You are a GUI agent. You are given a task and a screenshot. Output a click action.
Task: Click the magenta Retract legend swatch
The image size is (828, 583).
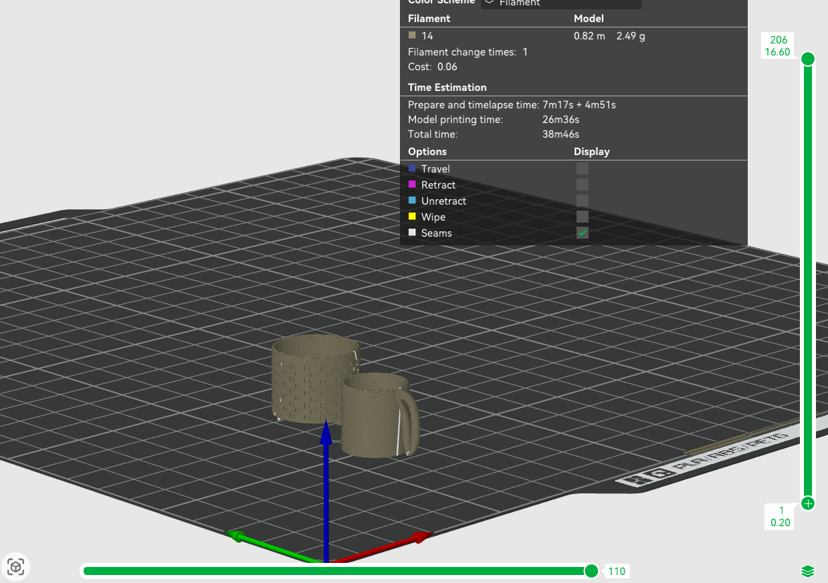412,185
